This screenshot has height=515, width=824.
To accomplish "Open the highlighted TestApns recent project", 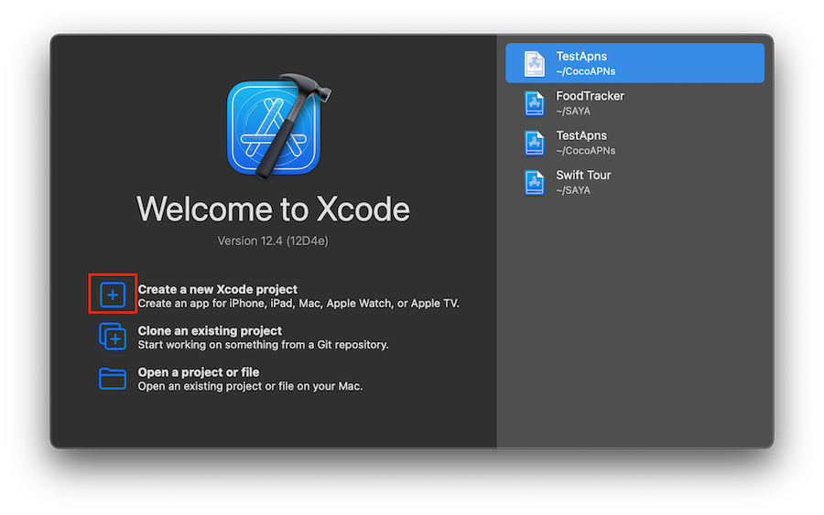I will pyautogui.click(x=634, y=63).
